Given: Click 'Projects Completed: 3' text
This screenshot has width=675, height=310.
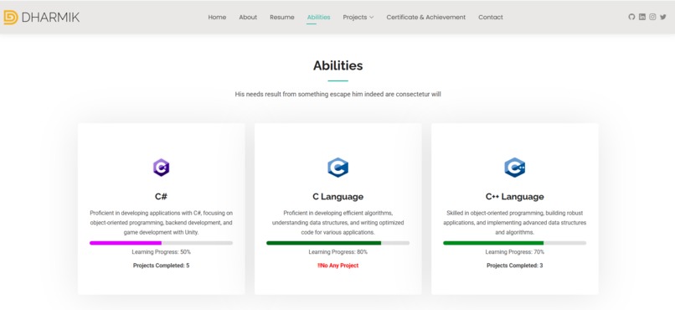Looking at the screenshot, I should pos(514,266).
